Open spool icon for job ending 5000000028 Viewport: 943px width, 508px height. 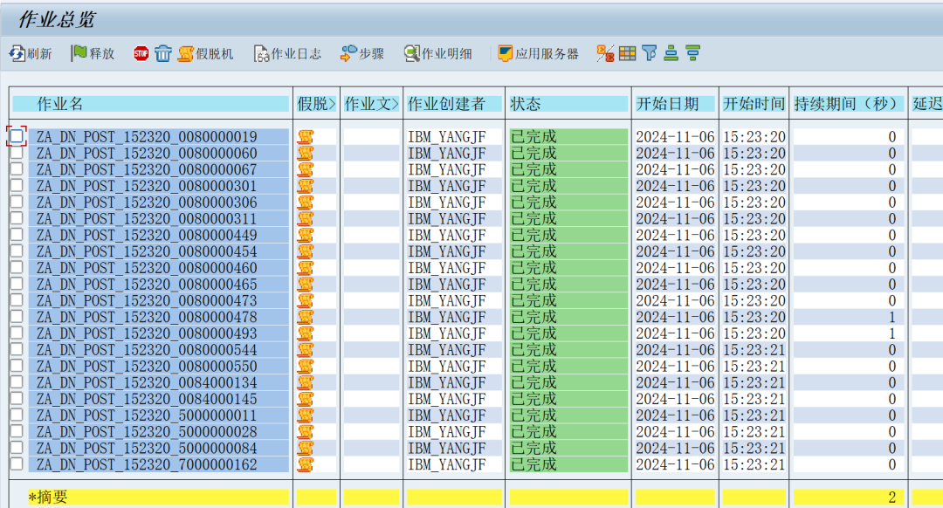click(x=306, y=432)
